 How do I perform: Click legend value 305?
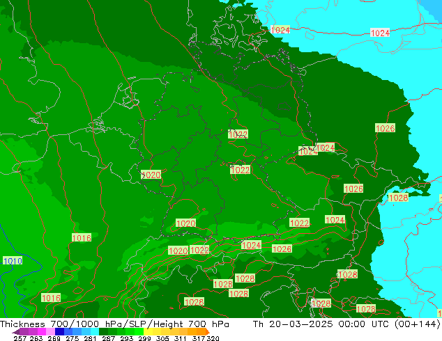tap(162, 338)
